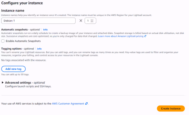
Task: Open Info link for Tagging options
Action: click(39, 49)
